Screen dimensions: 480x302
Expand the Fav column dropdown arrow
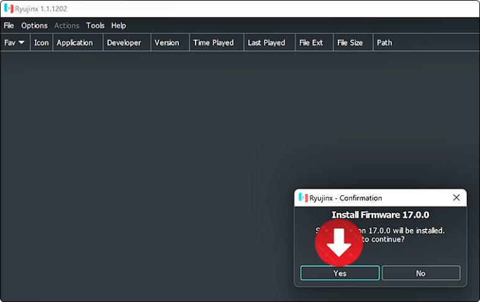[22, 43]
